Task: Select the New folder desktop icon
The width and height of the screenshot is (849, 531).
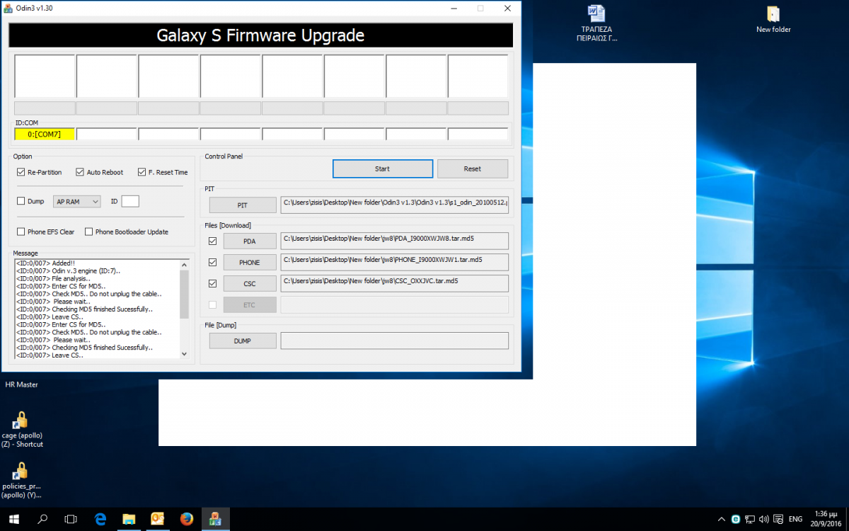Action: (773, 18)
